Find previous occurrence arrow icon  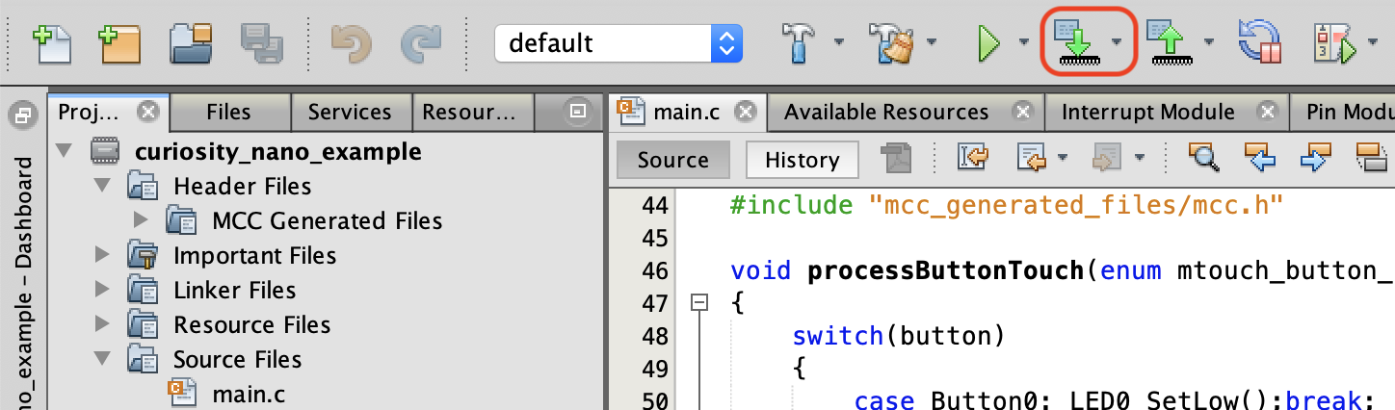(x=1260, y=157)
